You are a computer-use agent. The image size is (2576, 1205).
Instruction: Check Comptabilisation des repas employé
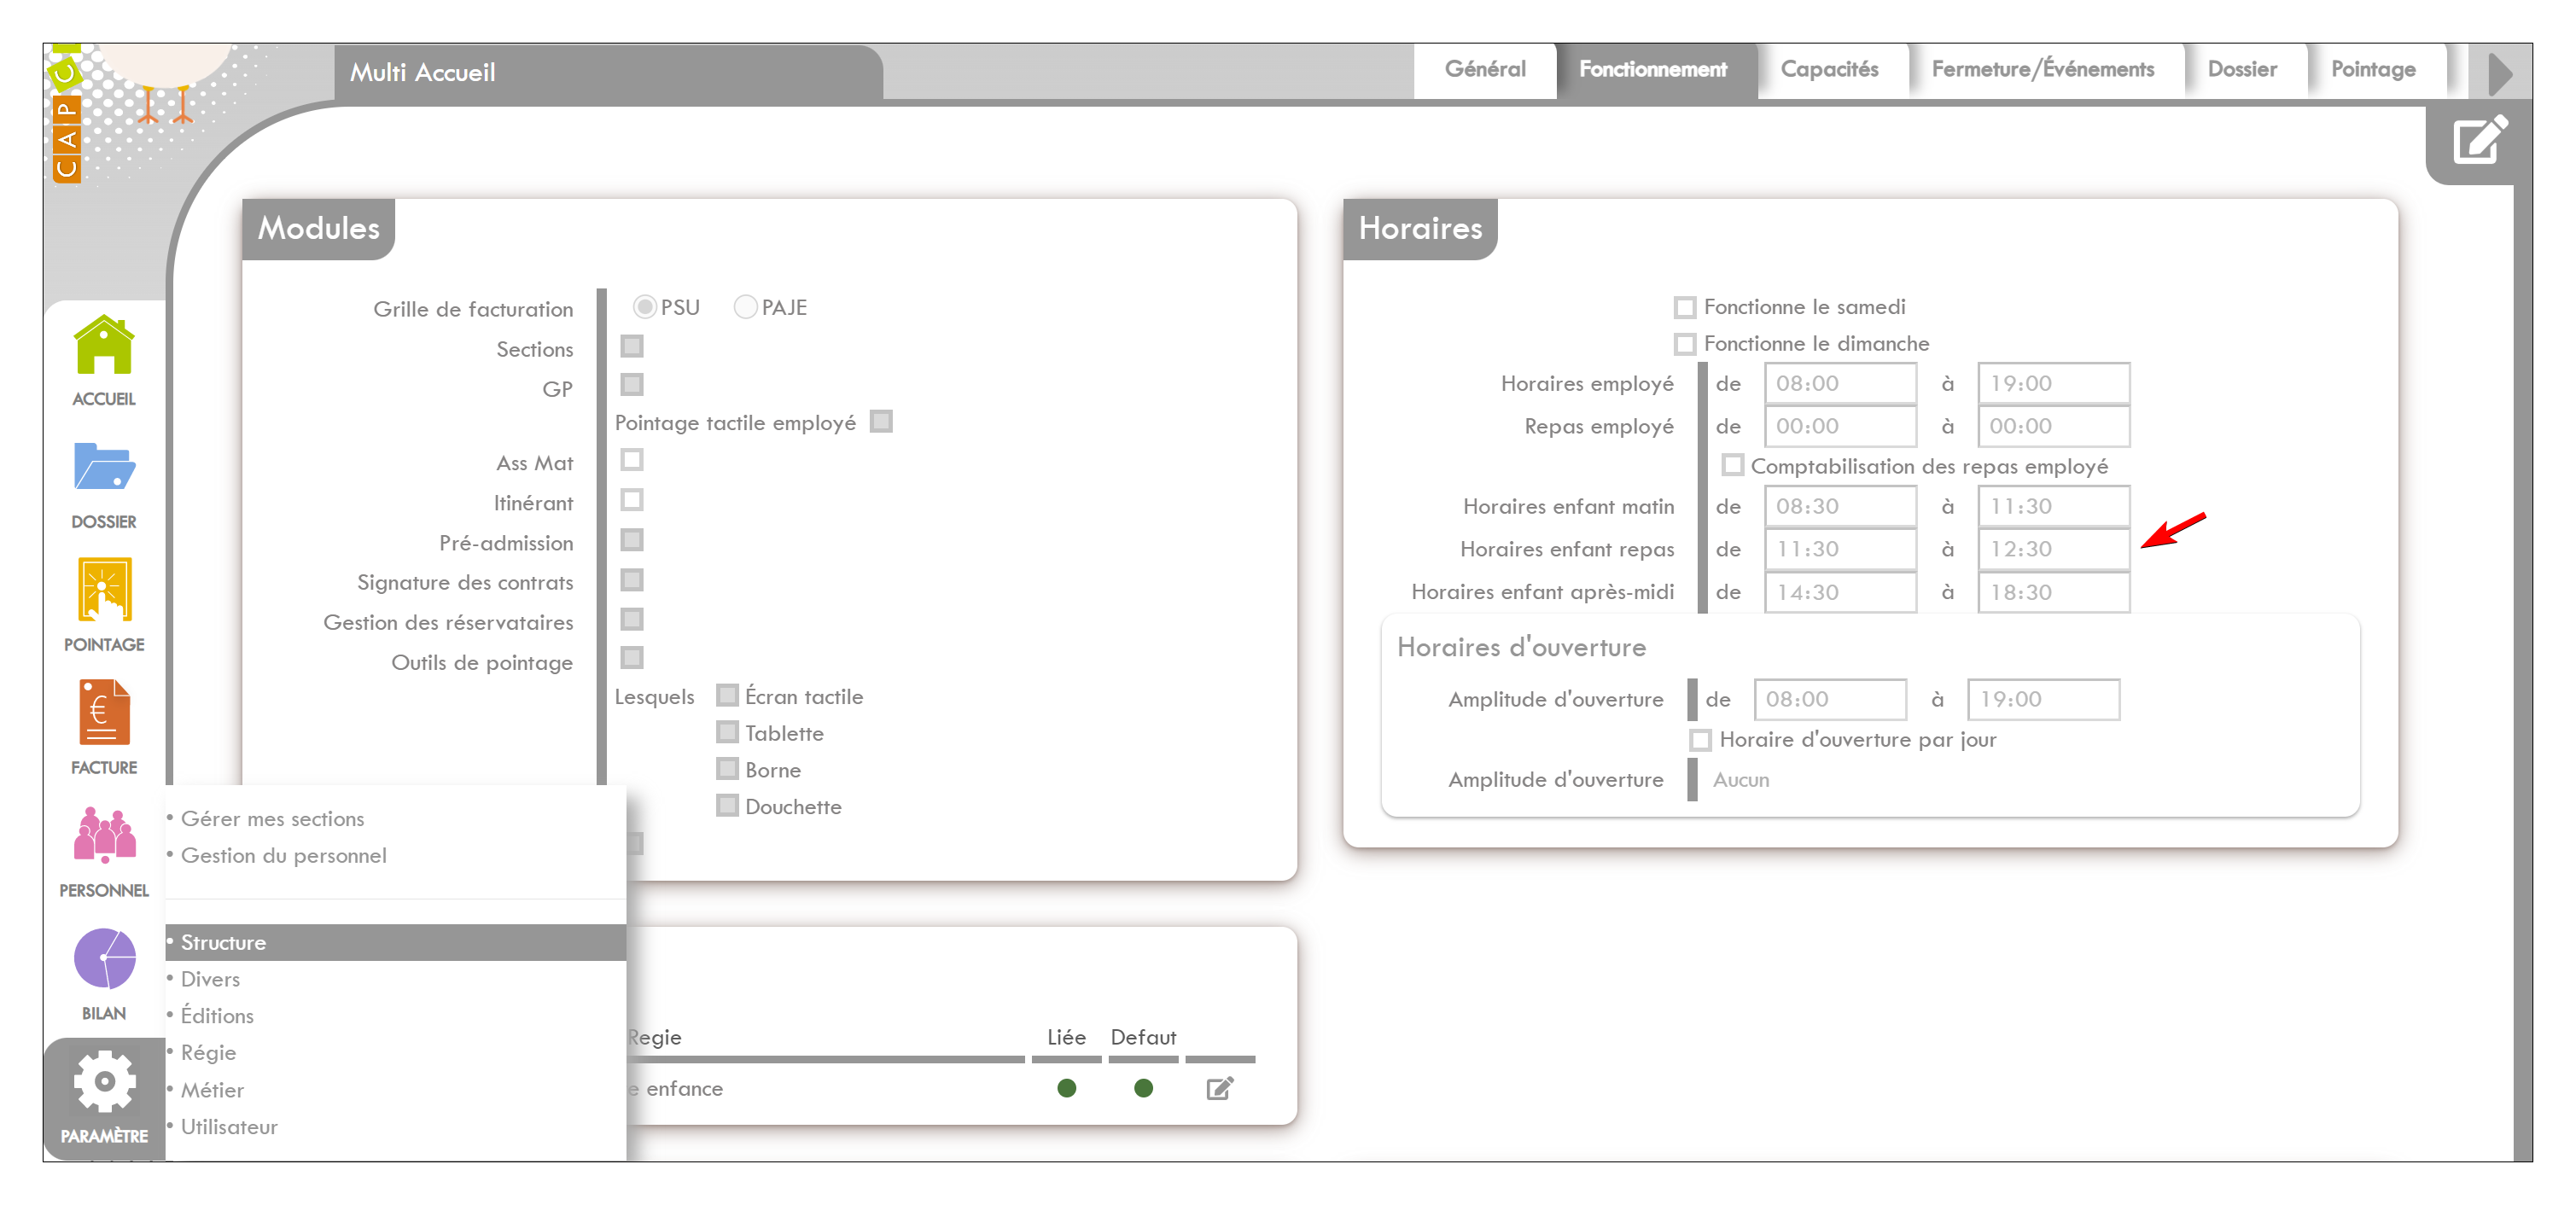point(1733,465)
